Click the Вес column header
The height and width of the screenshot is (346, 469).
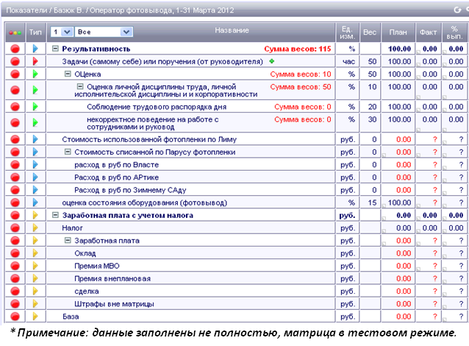(x=370, y=32)
